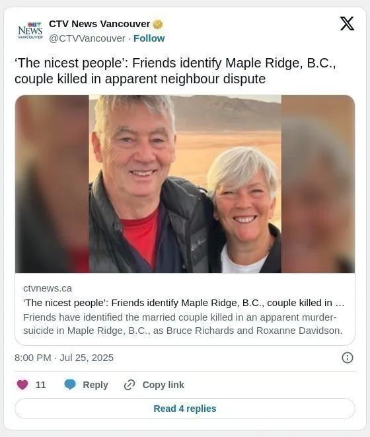Click the CTV News Vancouver account name
Image resolution: width=370 pixels, height=437 pixels.
click(x=100, y=24)
